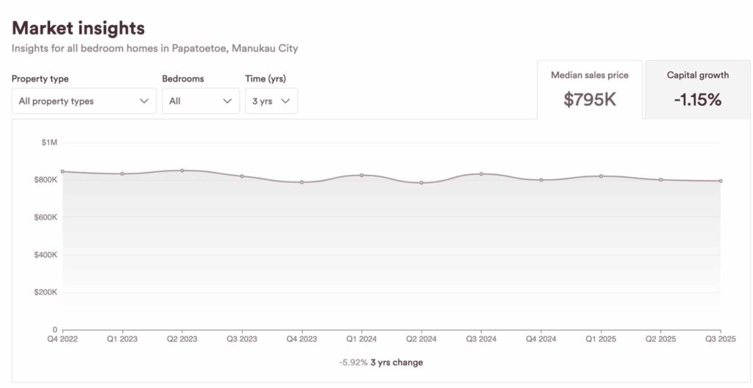Click the Q2 2024 data point
This screenshot has width=753, height=388.
click(421, 183)
